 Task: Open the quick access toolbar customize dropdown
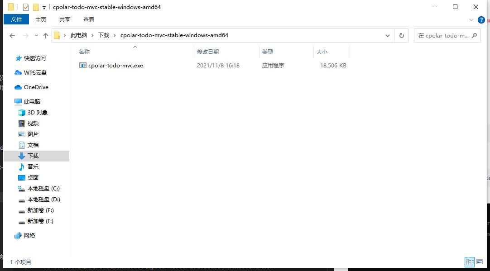click(x=44, y=7)
